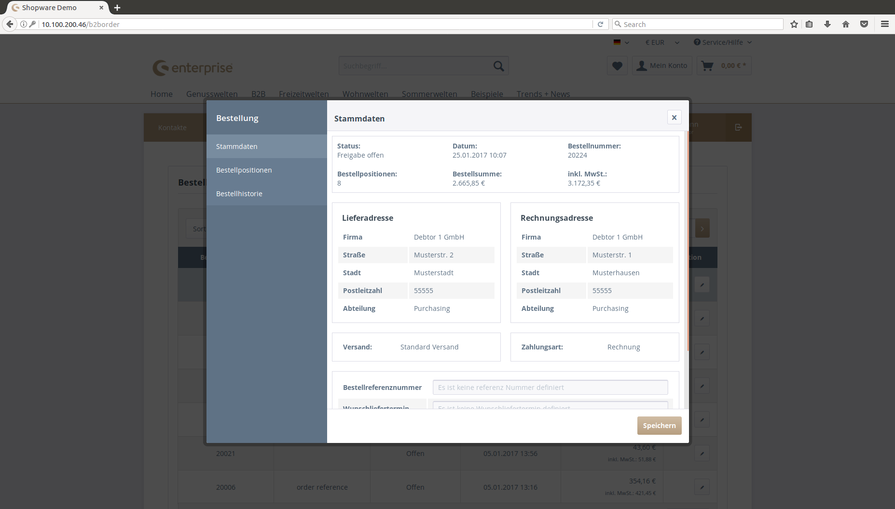Click the wishlist heart icon
Screen dimensions: 895x509
coord(617,66)
